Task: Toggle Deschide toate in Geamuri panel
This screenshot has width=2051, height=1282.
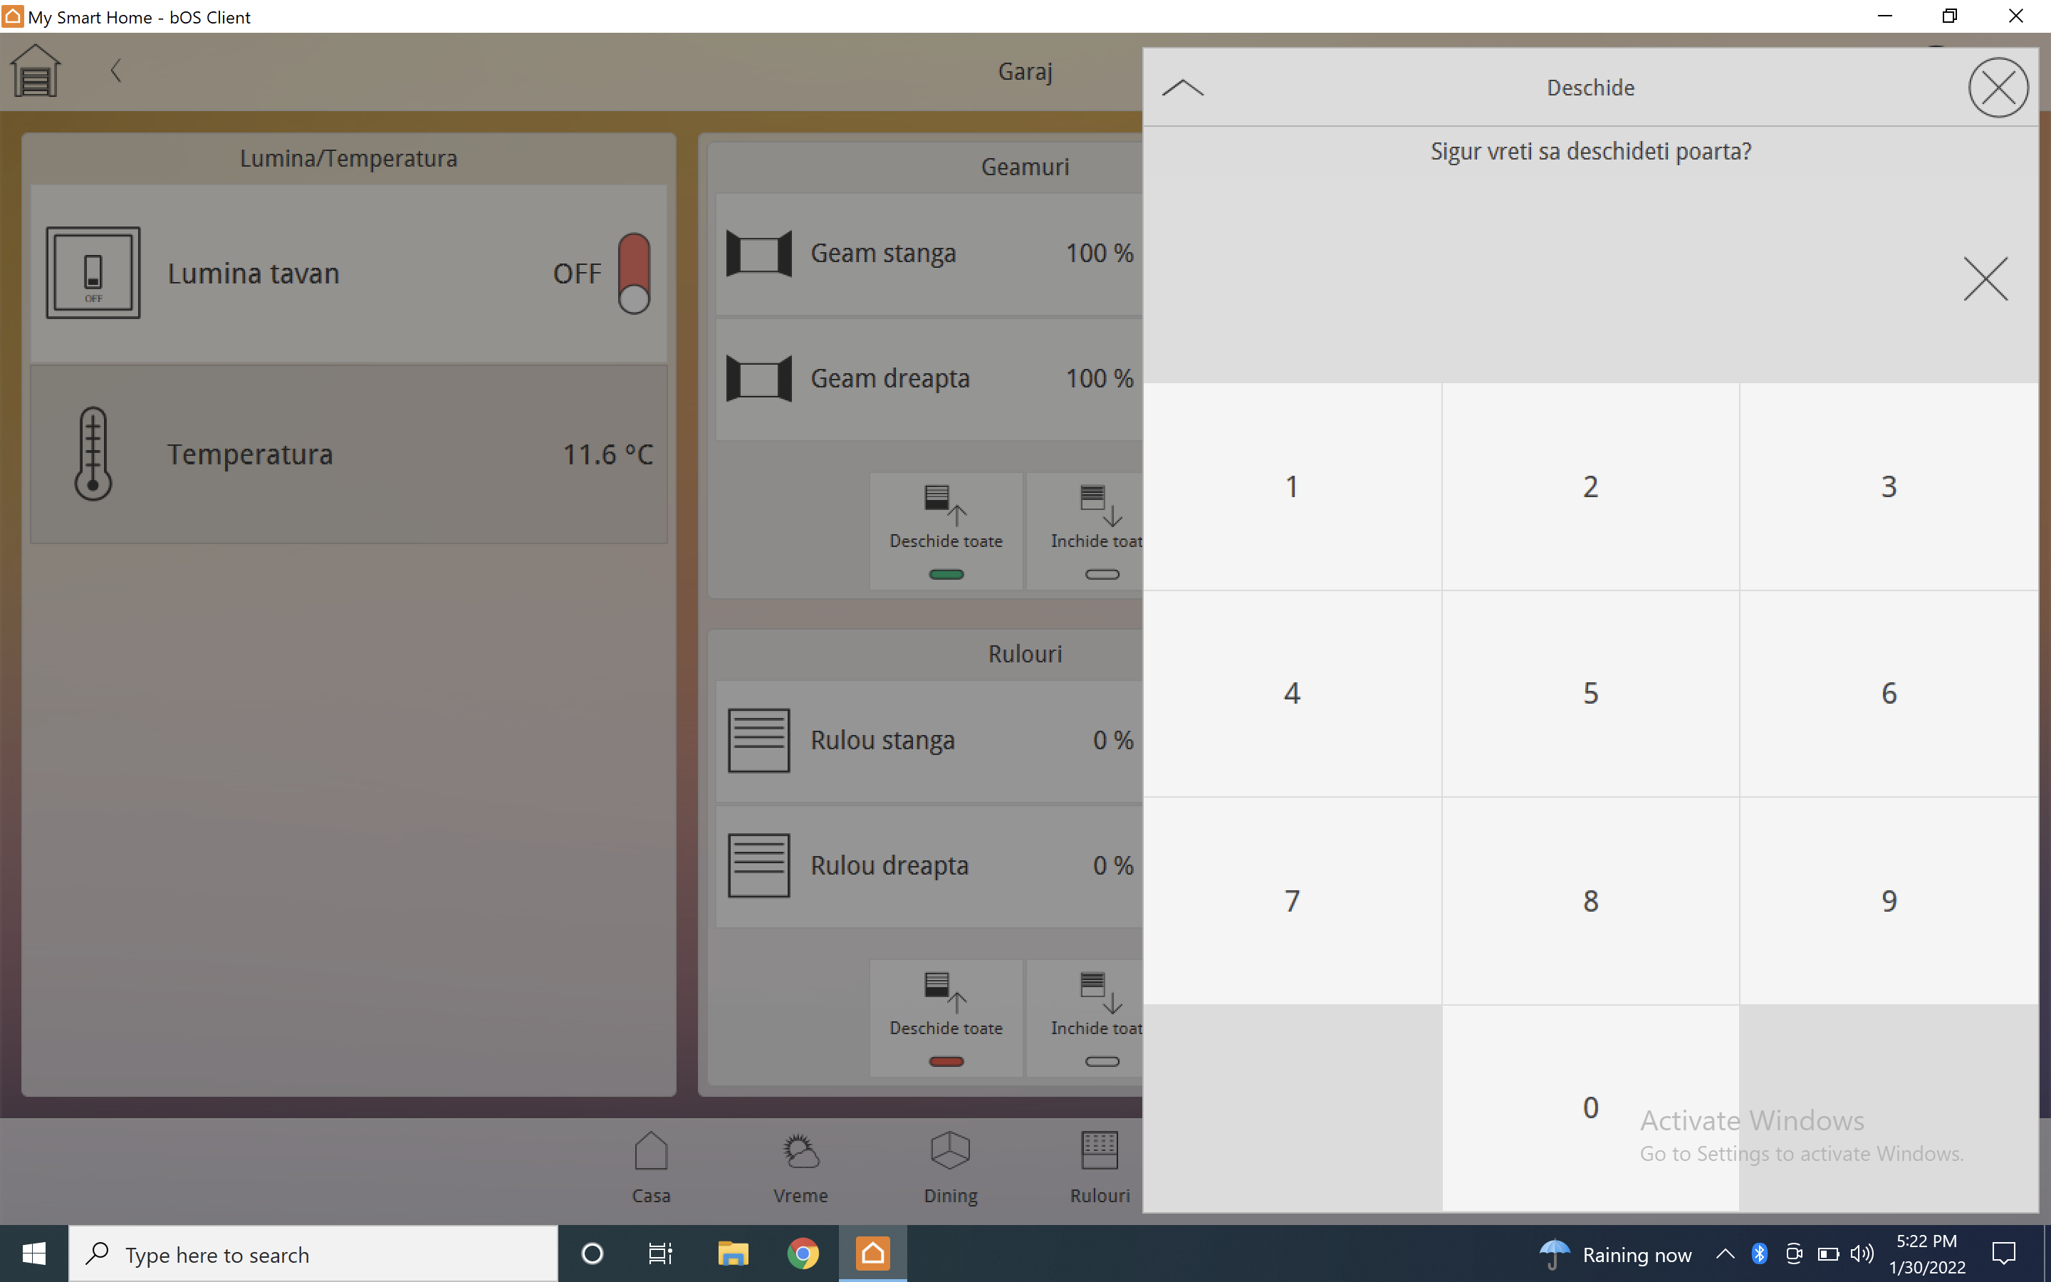Action: (946, 531)
